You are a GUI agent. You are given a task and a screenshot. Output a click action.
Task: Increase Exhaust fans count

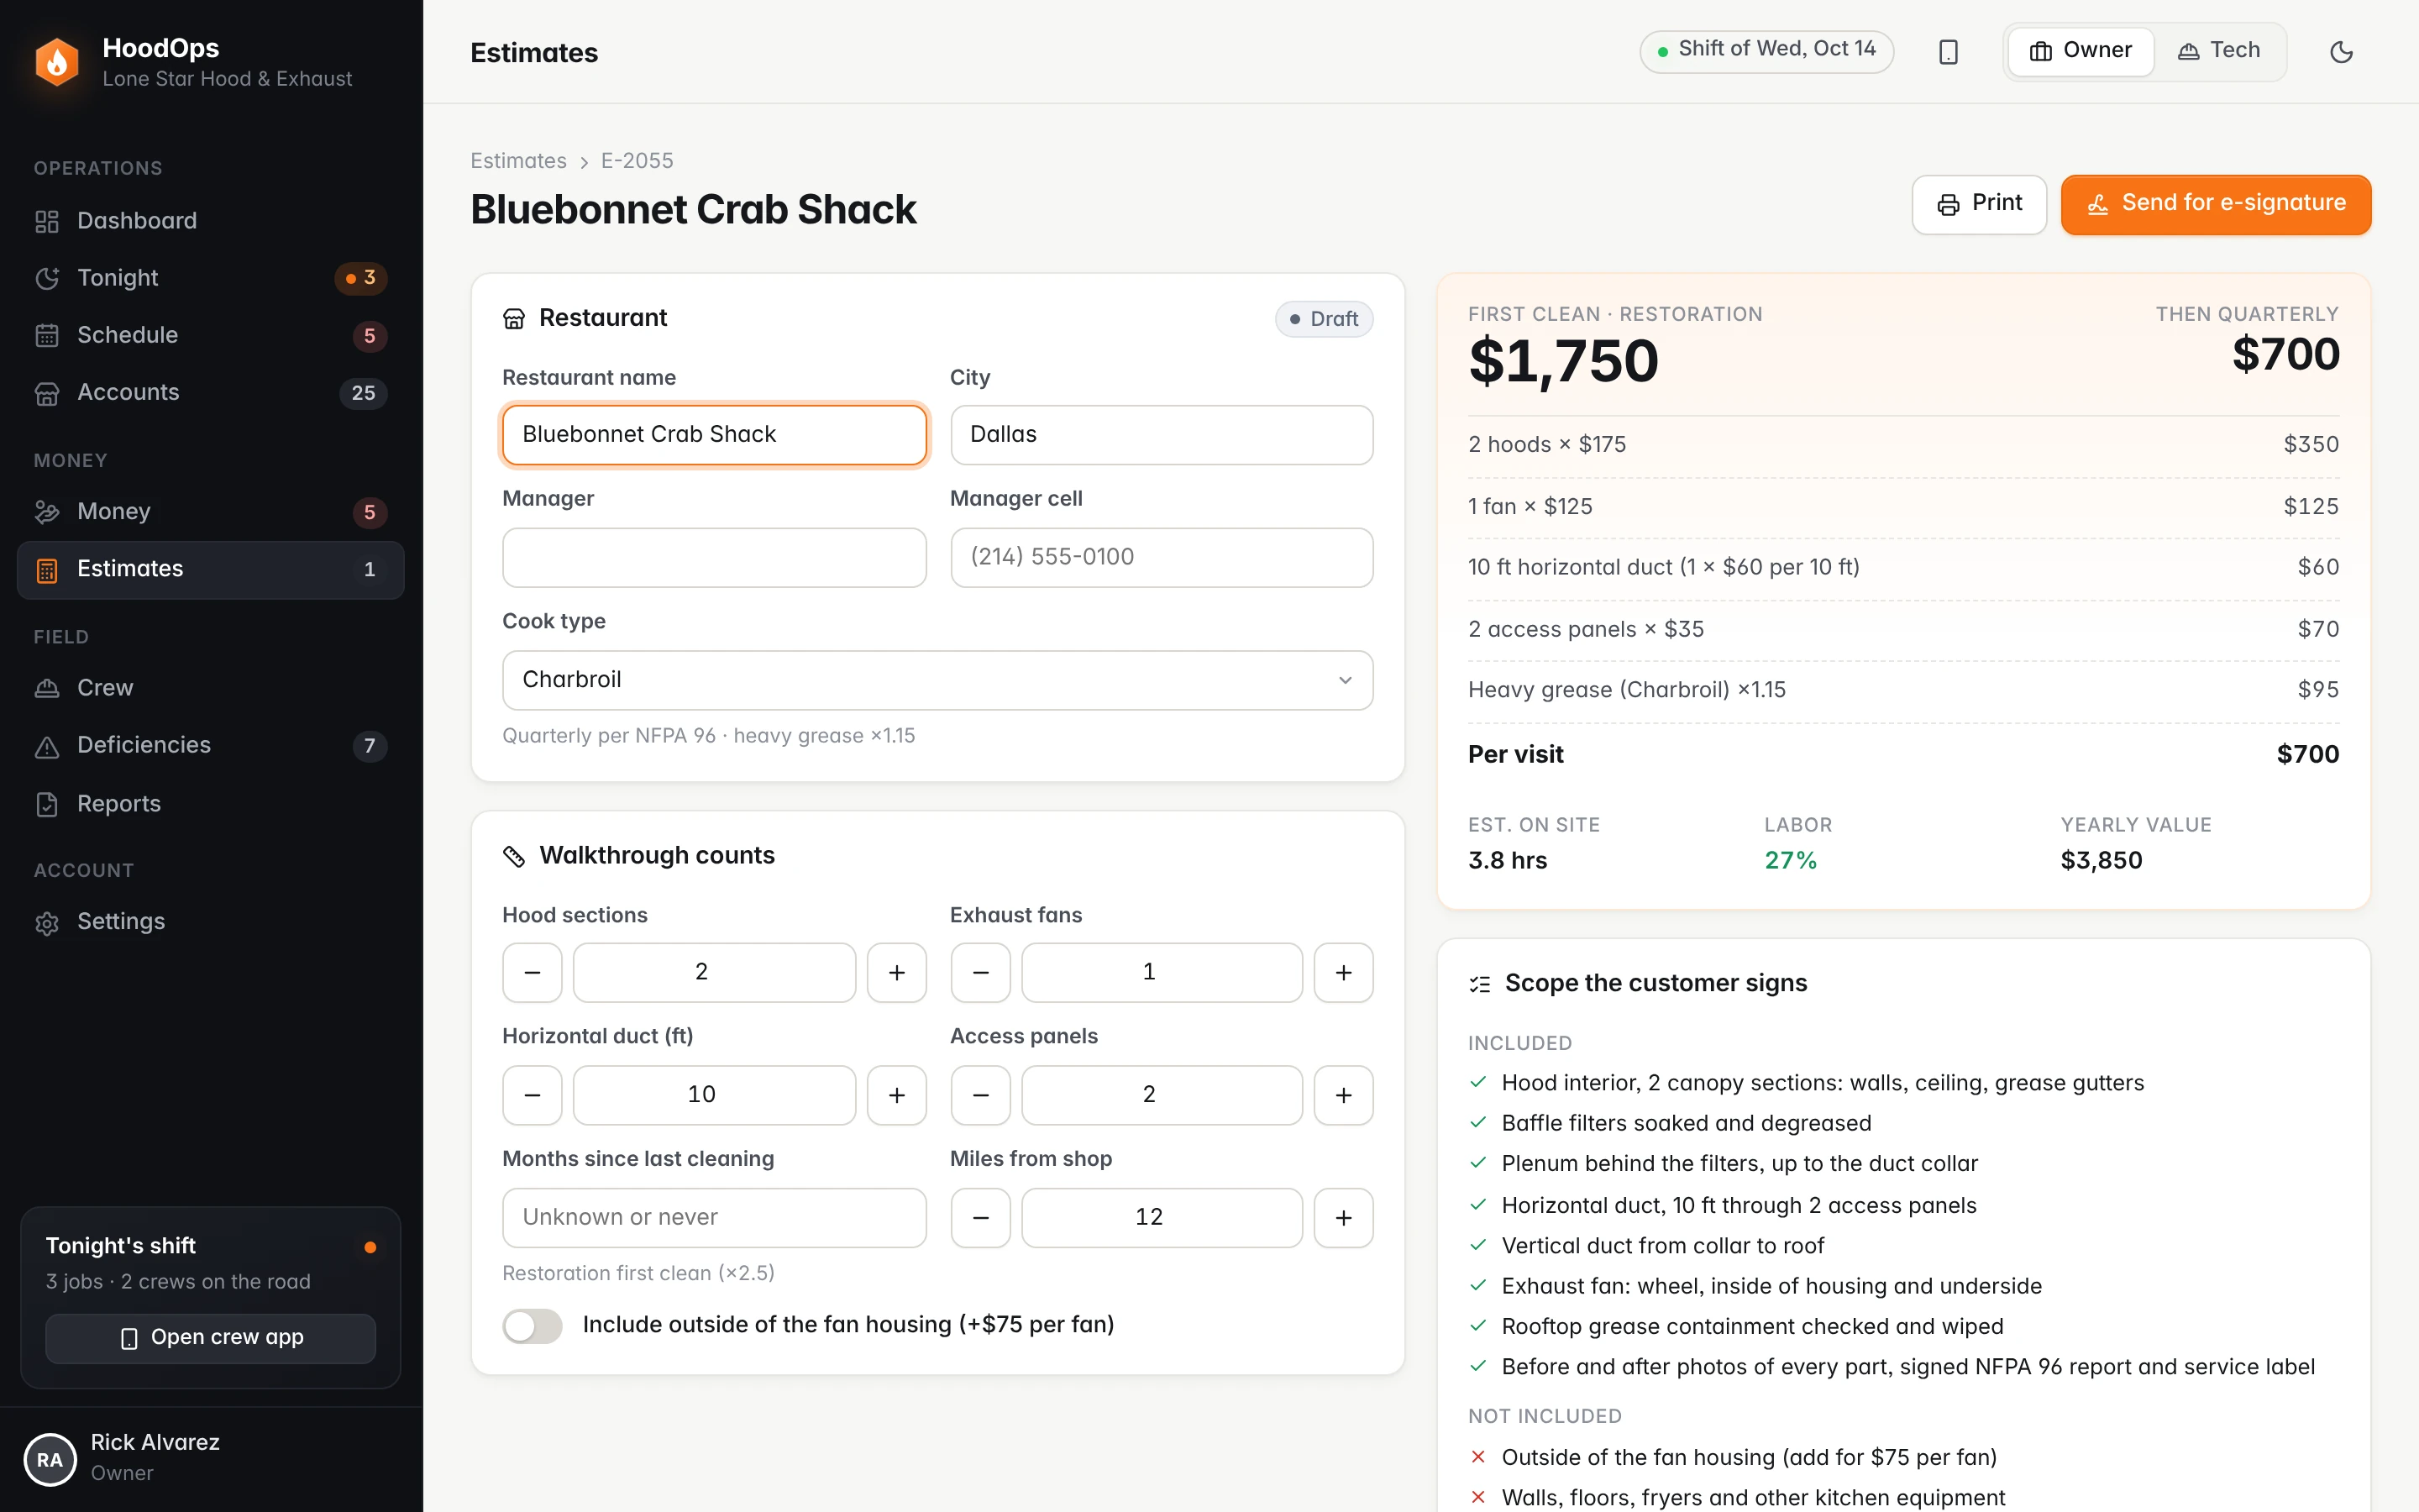[x=1343, y=972]
